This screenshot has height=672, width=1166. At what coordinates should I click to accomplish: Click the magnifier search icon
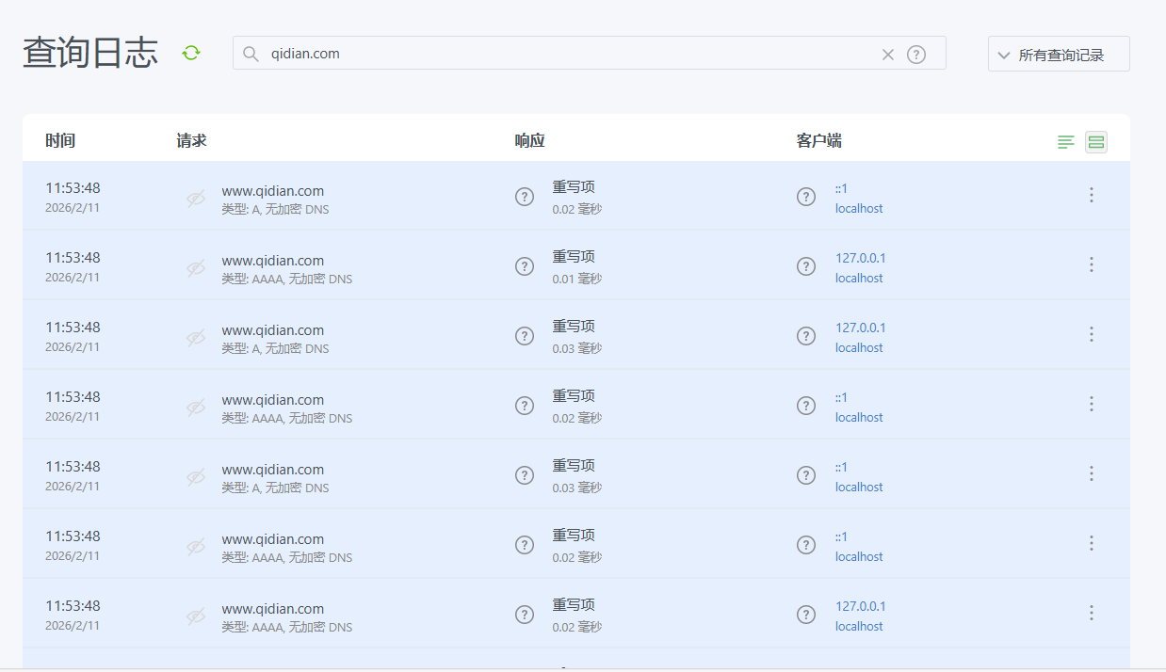251,54
